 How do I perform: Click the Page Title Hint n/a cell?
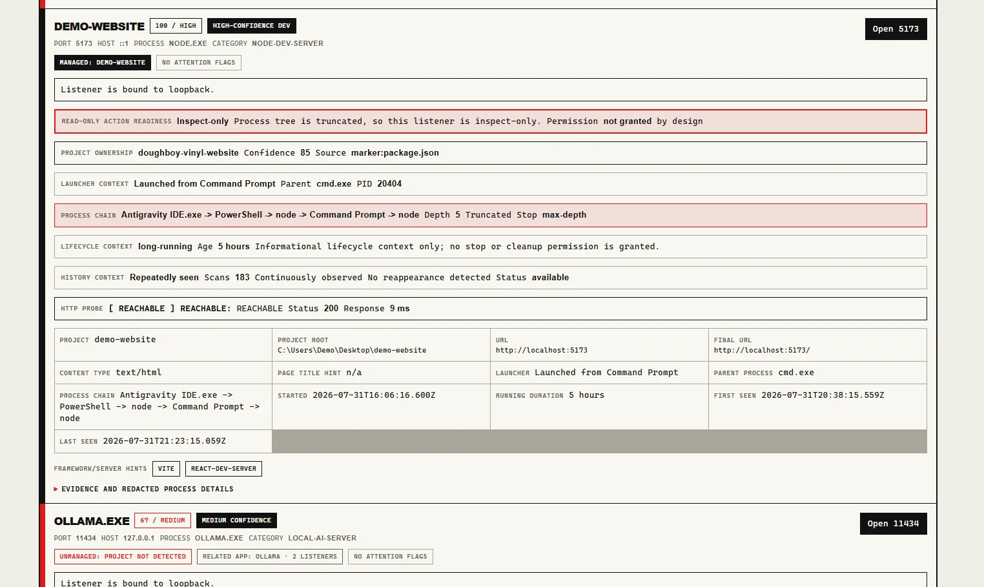tap(381, 373)
